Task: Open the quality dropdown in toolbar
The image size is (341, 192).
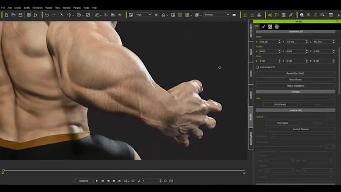Action: point(143,15)
